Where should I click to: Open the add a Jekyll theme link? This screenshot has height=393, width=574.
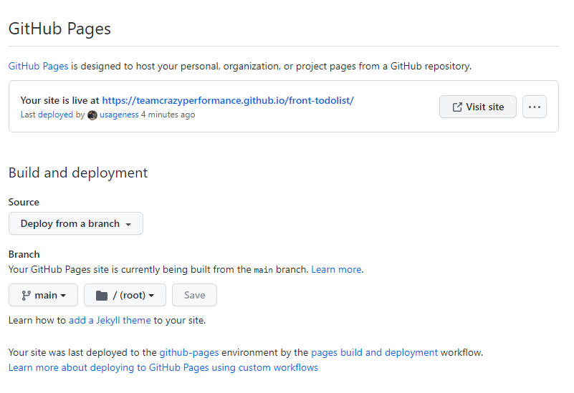tap(110, 320)
